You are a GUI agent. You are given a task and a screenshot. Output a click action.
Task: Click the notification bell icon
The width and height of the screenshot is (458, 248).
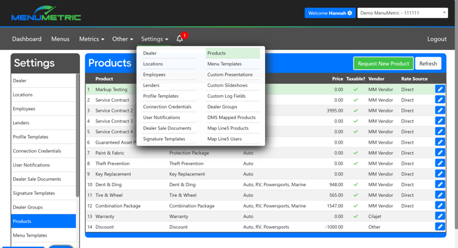coord(180,39)
